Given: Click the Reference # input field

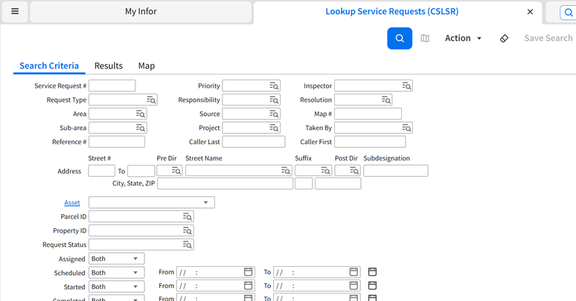Looking at the screenshot, I should tap(117, 142).
